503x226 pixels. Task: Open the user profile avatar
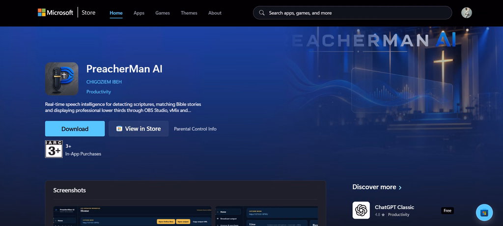[467, 13]
